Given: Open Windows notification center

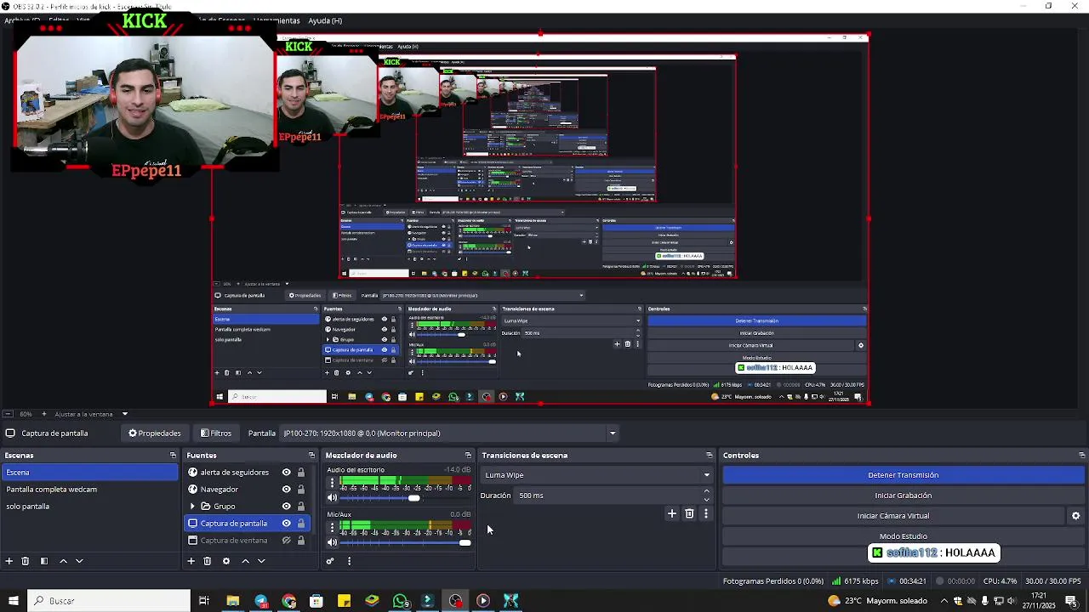Looking at the screenshot, I should click(x=1071, y=601).
